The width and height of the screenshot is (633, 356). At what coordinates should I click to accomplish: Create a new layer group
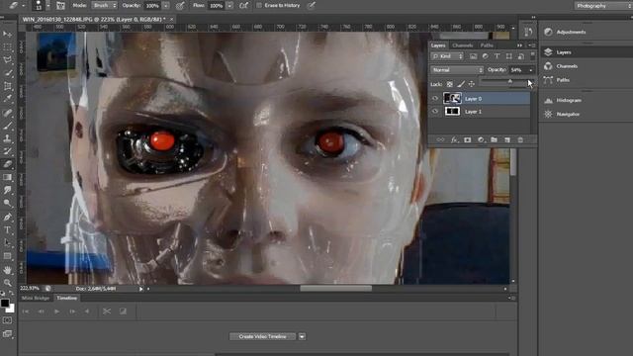pyautogui.click(x=494, y=139)
